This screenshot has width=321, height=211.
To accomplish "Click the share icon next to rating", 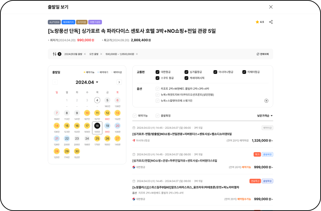I will [271, 22].
